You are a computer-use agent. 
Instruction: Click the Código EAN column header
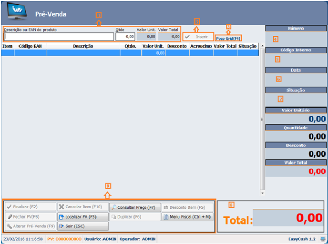(30, 47)
